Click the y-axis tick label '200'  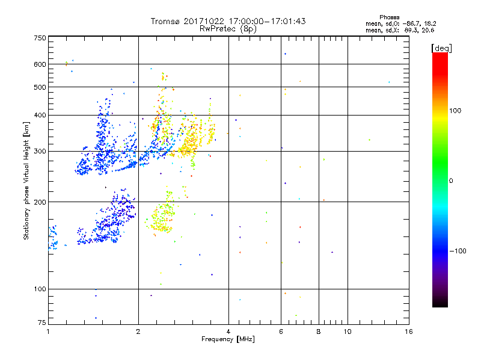(40, 202)
